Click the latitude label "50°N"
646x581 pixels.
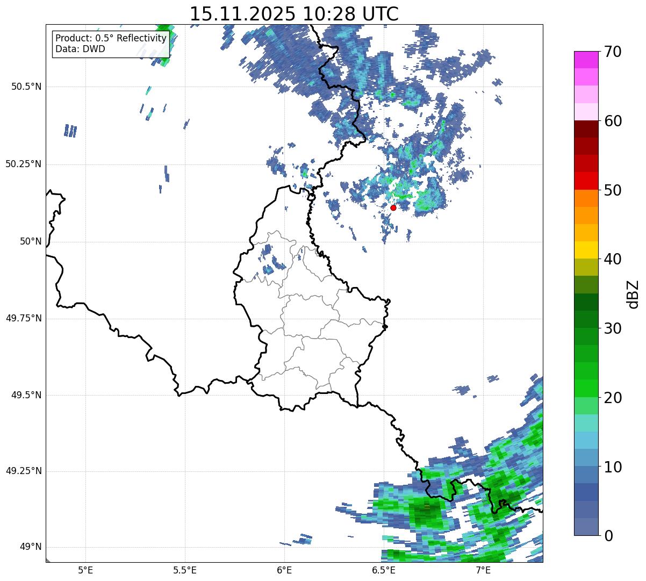coord(31,241)
